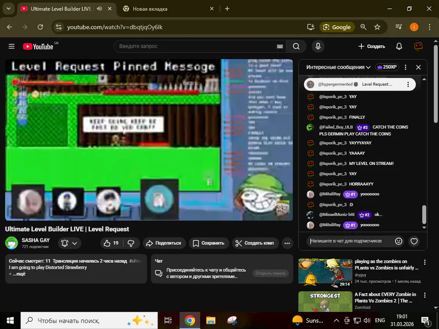439x329 pixels.
Task: Open the chat emoji picker
Action: pos(399,241)
